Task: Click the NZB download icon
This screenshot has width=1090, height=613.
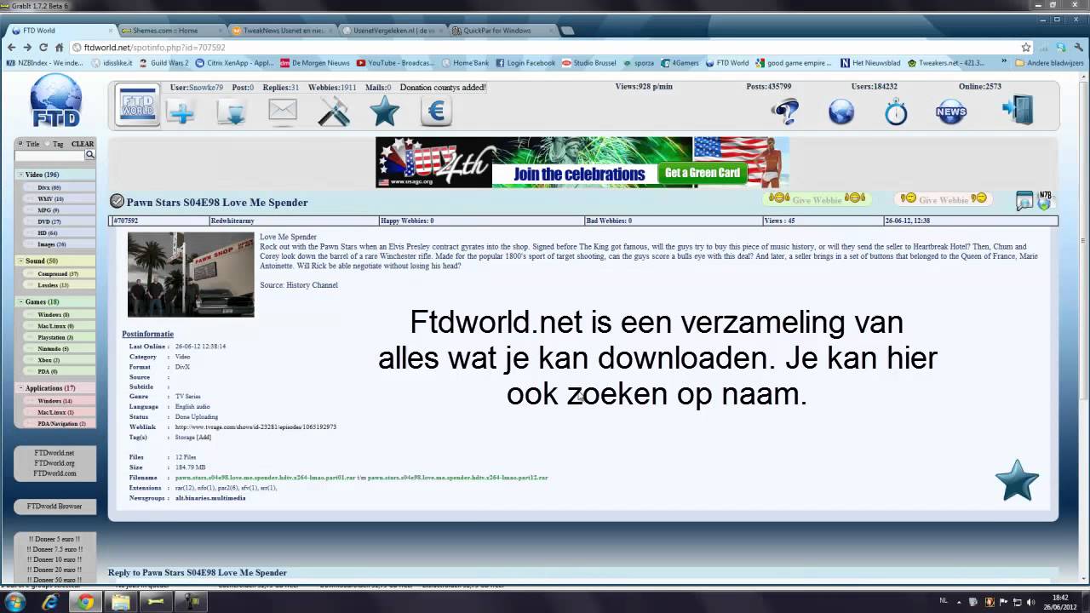Action: pos(1045,200)
